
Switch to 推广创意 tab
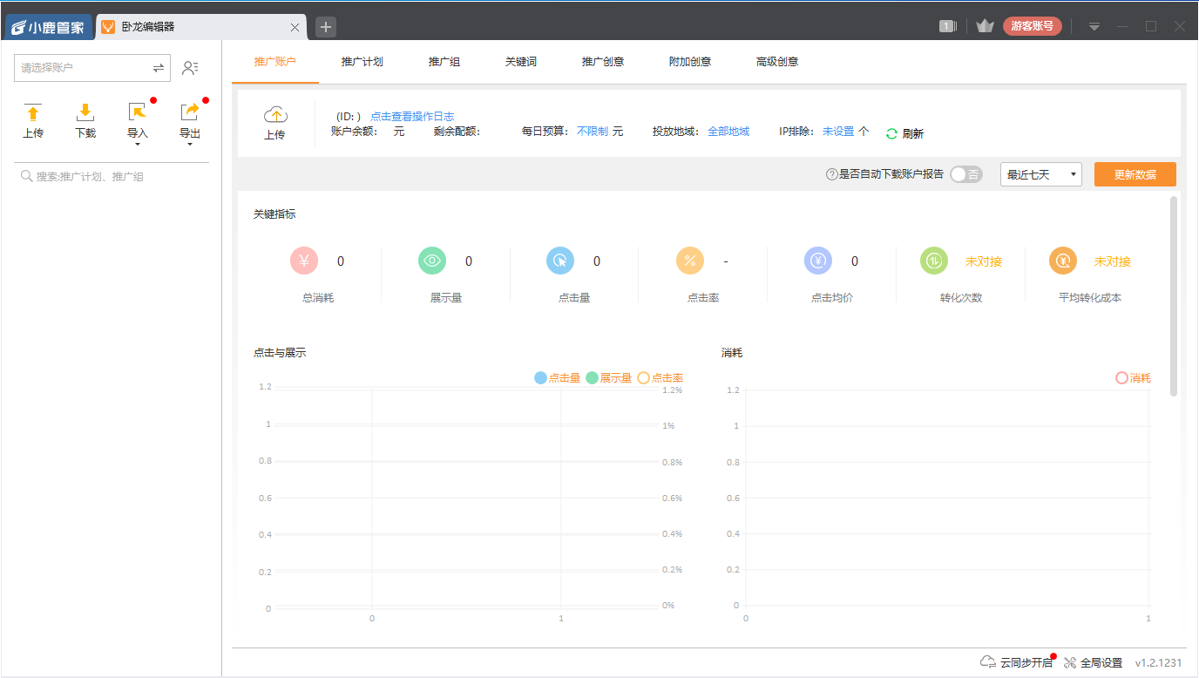point(603,62)
